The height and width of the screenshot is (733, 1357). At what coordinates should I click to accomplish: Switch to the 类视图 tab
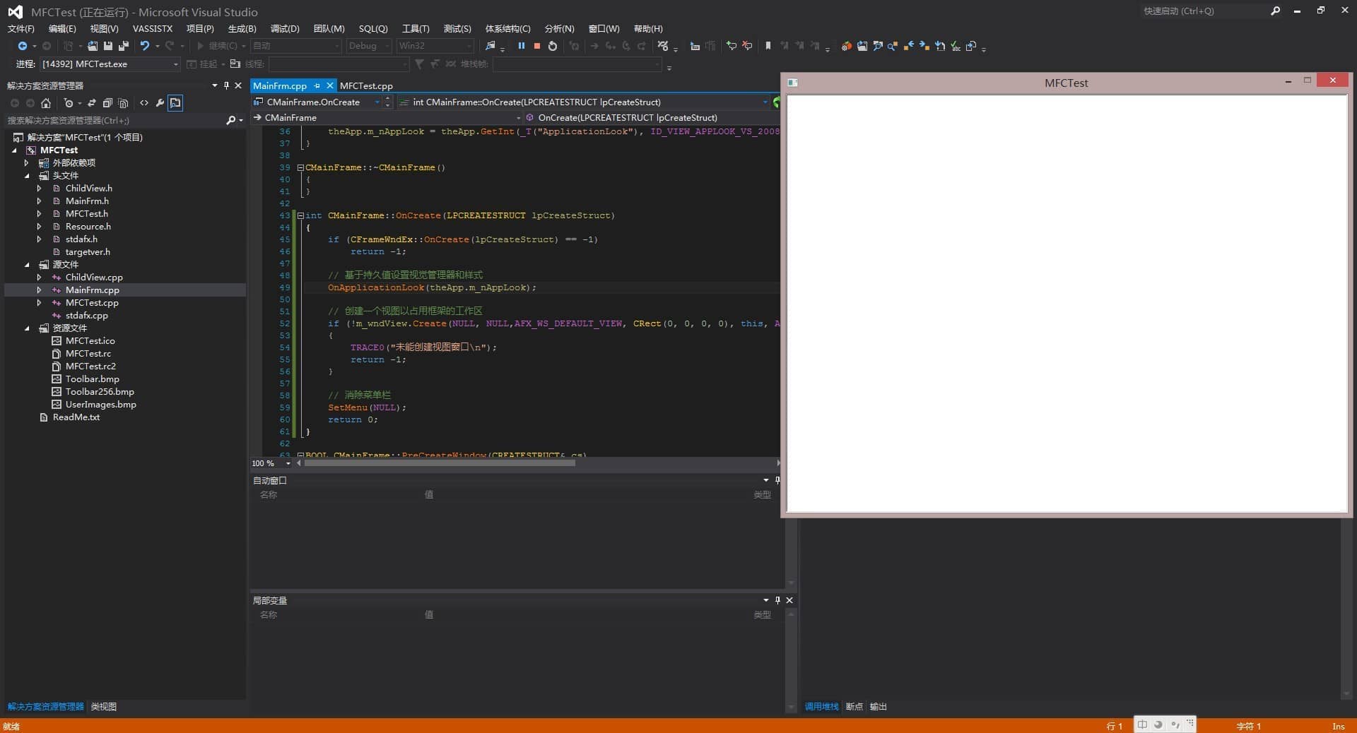pos(104,706)
